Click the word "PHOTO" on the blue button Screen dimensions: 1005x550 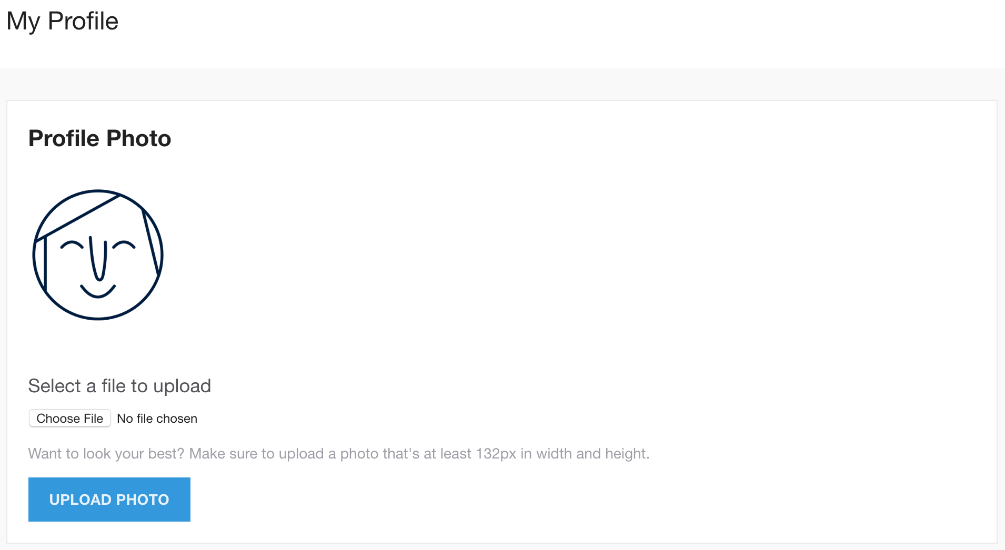click(143, 500)
